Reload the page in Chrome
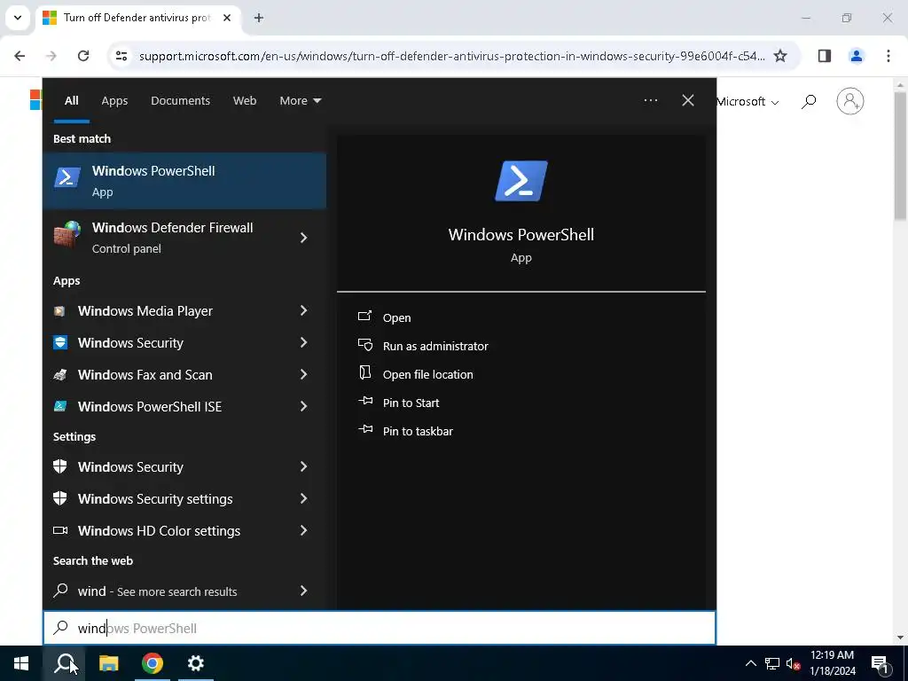The width and height of the screenshot is (908, 681). tap(83, 56)
